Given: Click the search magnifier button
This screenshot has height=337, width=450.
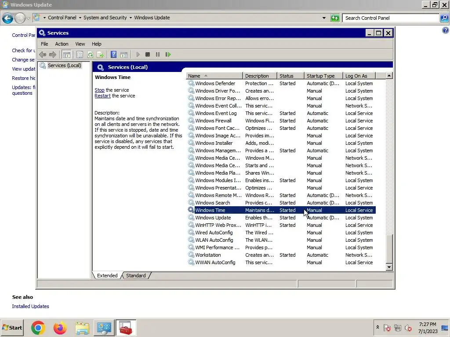Looking at the screenshot, I should (x=444, y=18).
